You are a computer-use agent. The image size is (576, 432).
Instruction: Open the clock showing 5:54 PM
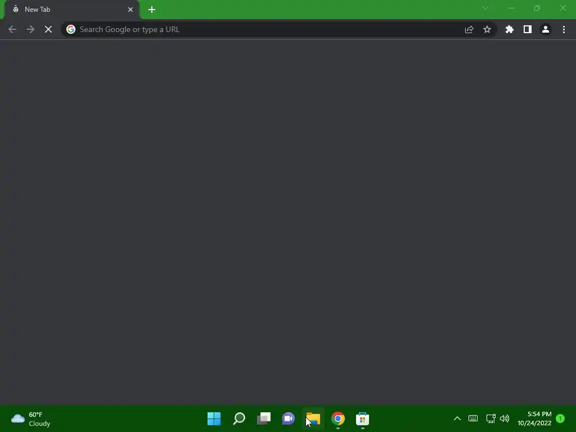534,418
